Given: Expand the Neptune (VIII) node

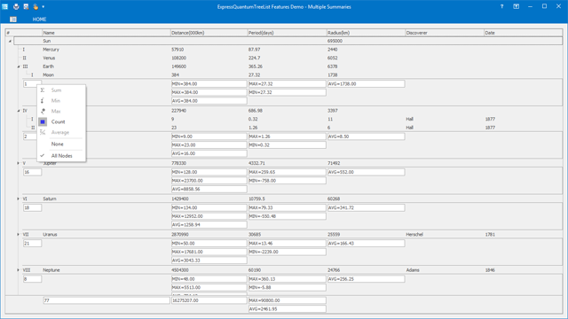Looking at the screenshot, I should coord(18,270).
